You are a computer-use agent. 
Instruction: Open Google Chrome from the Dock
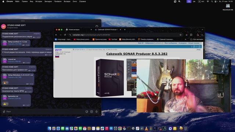[120, 128]
